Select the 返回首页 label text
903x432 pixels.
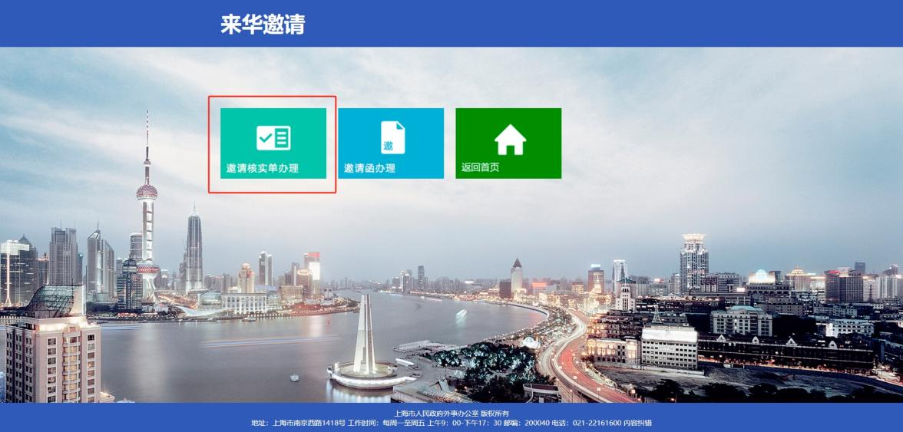pyautogui.click(x=481, y=168)
